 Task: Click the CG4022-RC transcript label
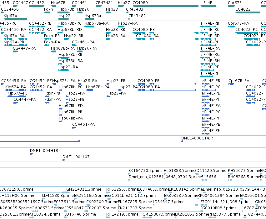(247, 29)
